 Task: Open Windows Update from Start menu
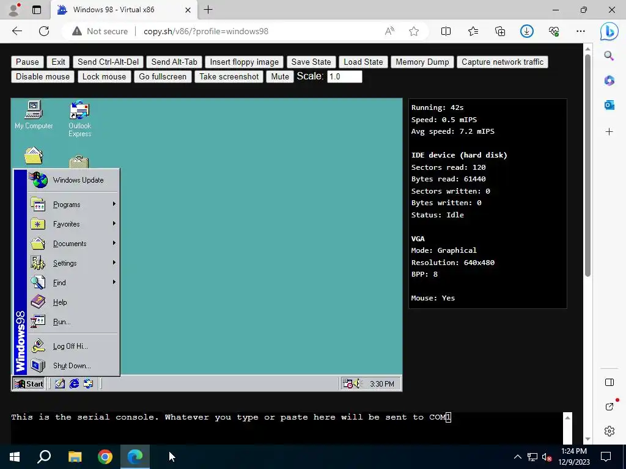[x=73, y=180]
